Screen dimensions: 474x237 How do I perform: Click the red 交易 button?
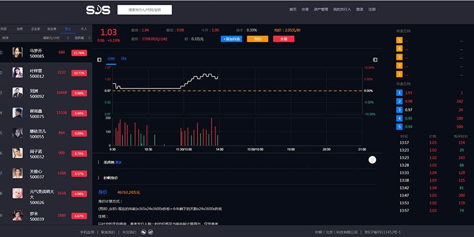pos(283,39)
